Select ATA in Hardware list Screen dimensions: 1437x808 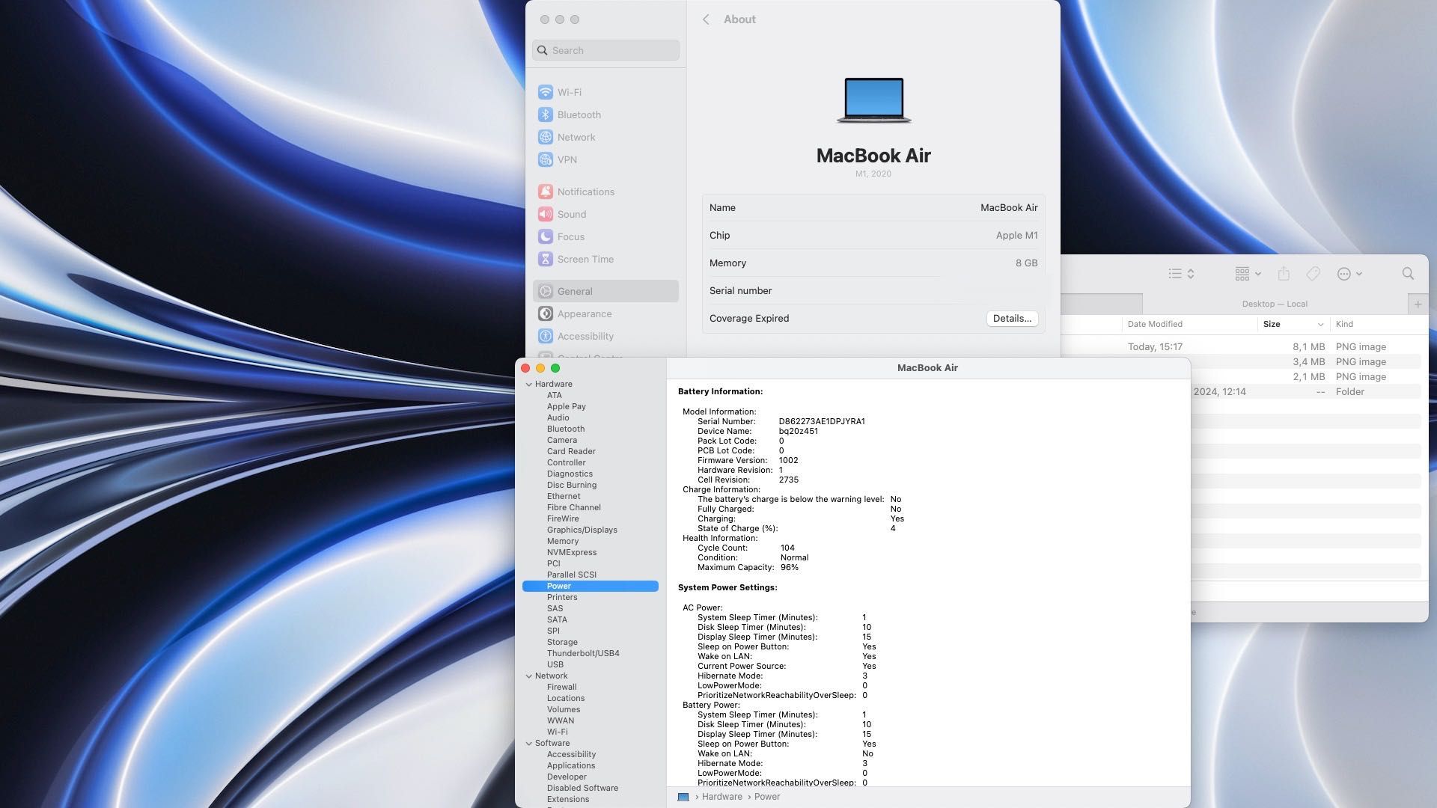click(x=554, y=395)
